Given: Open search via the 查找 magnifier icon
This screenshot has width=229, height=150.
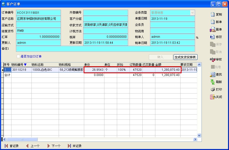Looking at the screenshot, I should pyautogui.click(x=216, y=74).
